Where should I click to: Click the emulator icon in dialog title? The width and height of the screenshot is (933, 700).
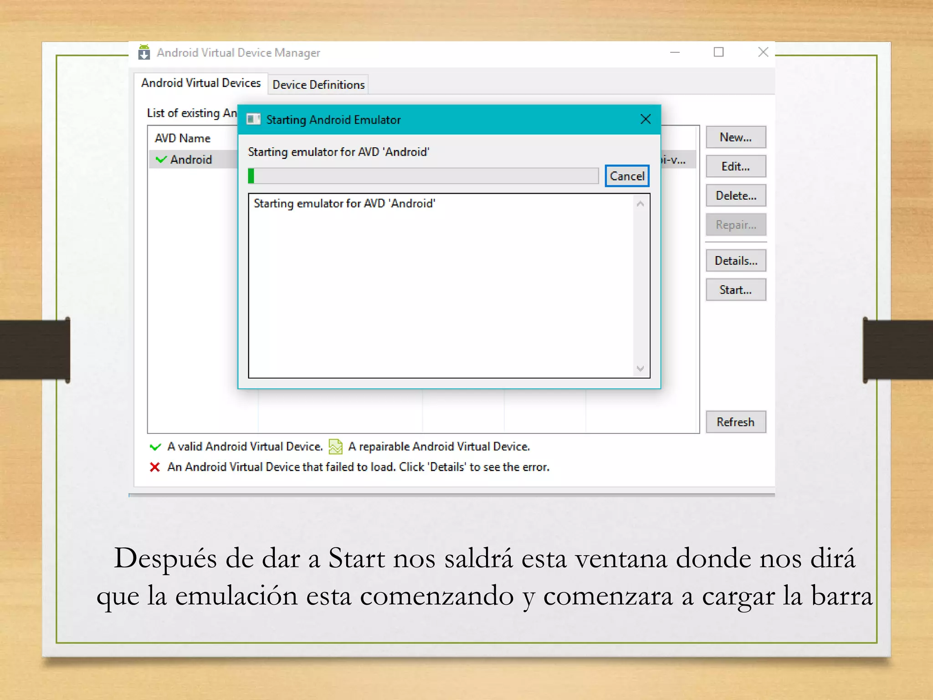tap(253, 119)
